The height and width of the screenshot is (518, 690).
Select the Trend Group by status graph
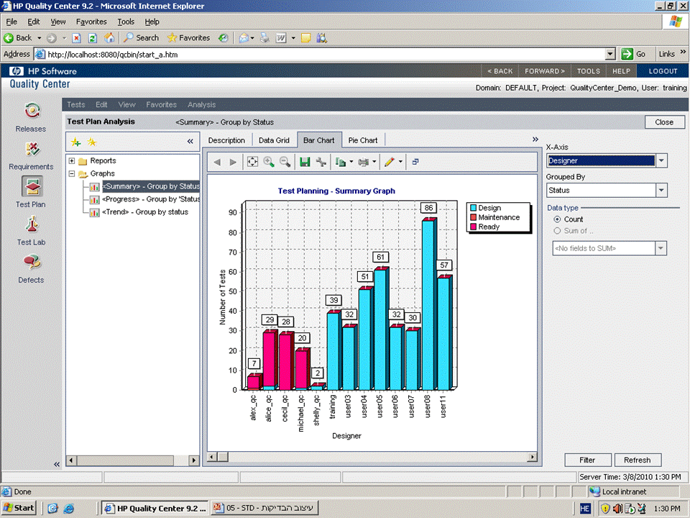[x=145, y=212]
